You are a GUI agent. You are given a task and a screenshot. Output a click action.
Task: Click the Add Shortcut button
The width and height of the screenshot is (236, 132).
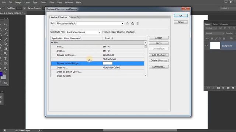pos(159,55)
